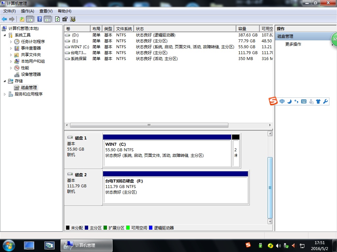Sort by the 文件系统 column header
This screenshot has height=252, width=337.
[x=124, y=29]
